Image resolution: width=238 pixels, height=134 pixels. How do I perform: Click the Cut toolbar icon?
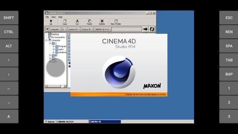[77, 22]
